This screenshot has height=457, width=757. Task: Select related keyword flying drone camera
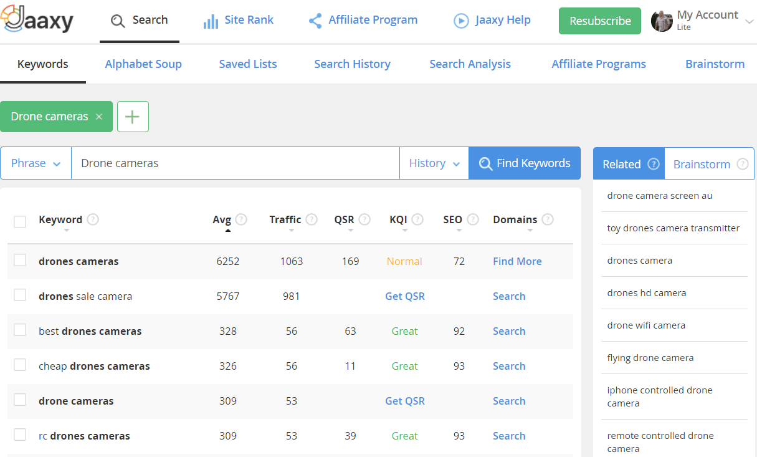pyautogui.click(x=650, y=358)
